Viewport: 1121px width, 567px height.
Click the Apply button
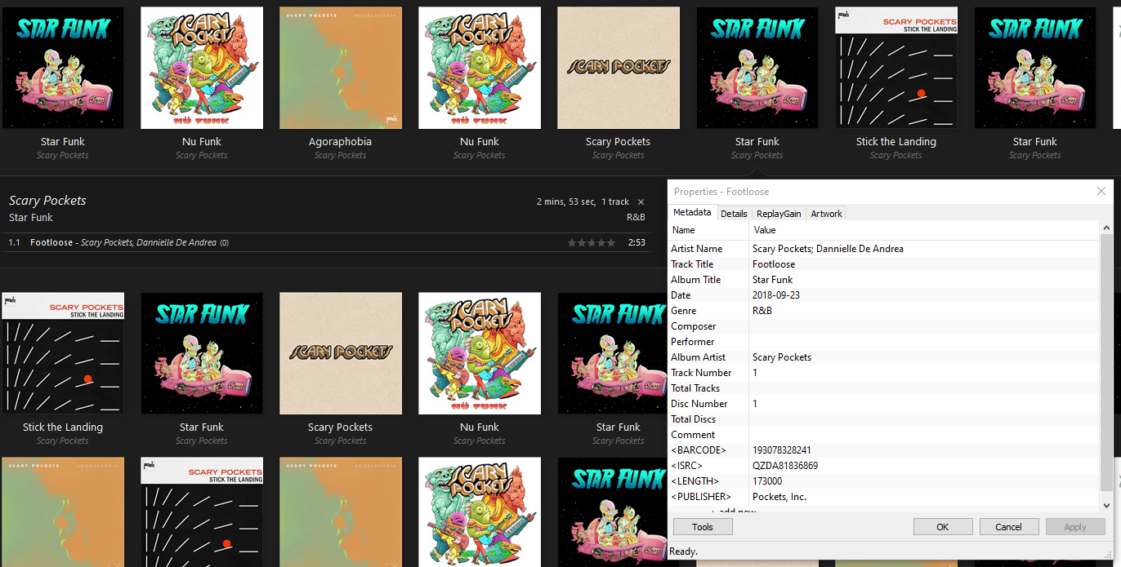click(1075, 527)
